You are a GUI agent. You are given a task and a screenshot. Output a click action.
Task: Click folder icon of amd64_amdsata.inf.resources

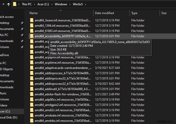[32, 115]
